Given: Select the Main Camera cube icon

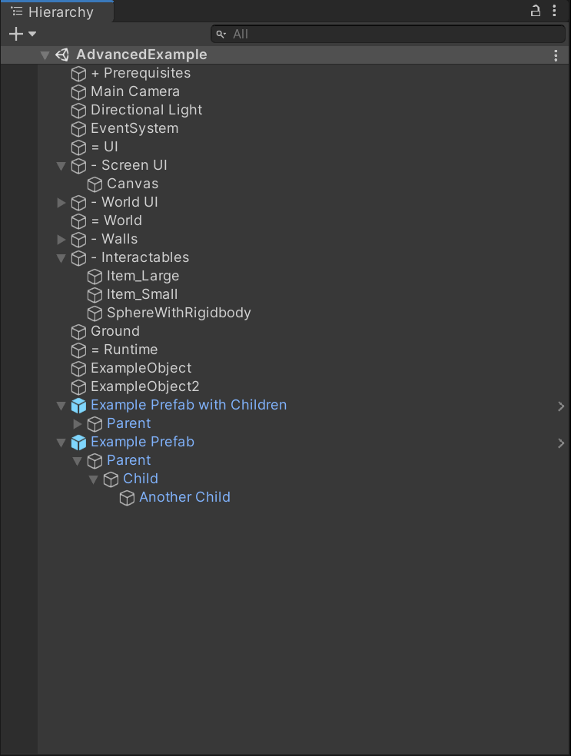Looking at the screenshot, I should pyautogui.click(x=78, y=91).
